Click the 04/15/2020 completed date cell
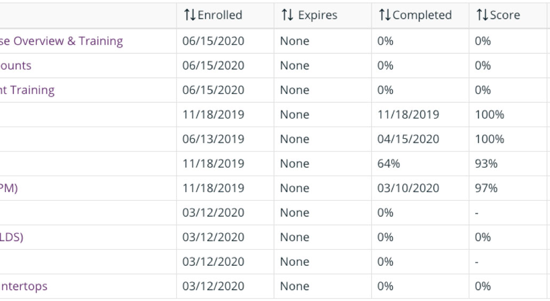Image resolution: width=550 pixels, height=301 pixels. click(x=408, y=139)
